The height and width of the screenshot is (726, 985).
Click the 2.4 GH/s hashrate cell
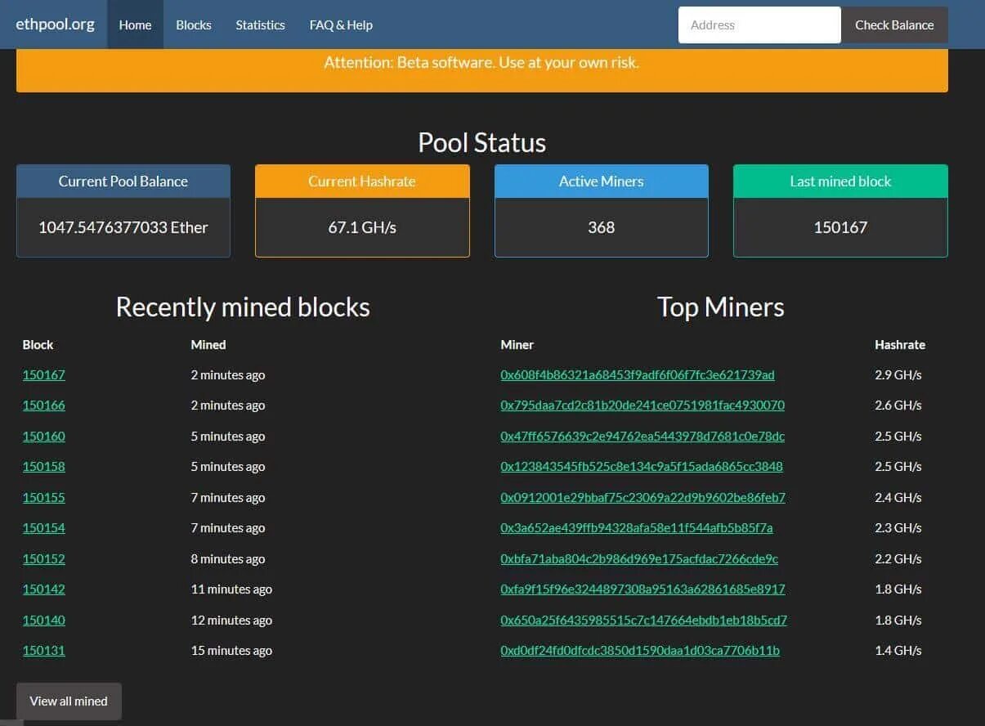(898, 498)
